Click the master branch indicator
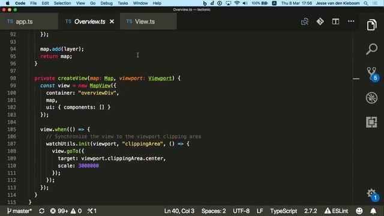This screenshot has width=384, height=216. pos(19,211)
